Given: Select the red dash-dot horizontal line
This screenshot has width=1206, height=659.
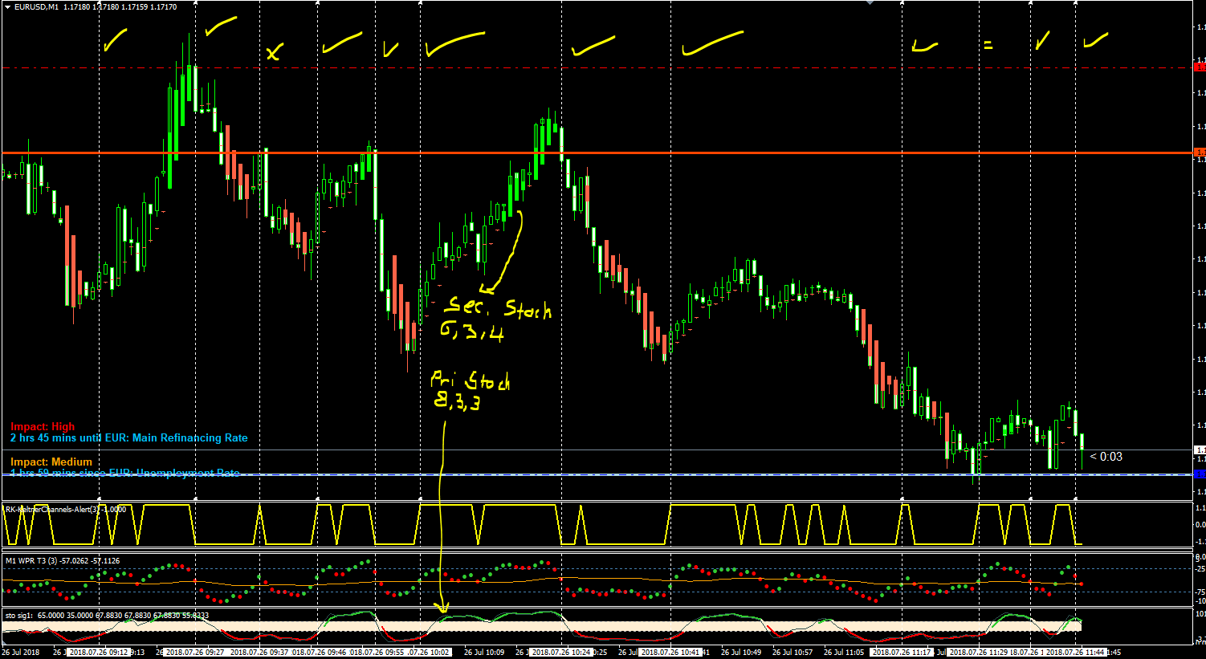Looking at the screenshot, I should [x=597, y=68].
